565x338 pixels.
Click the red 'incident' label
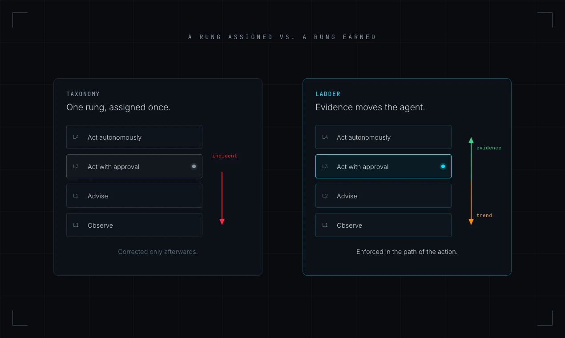pos(225,156)
